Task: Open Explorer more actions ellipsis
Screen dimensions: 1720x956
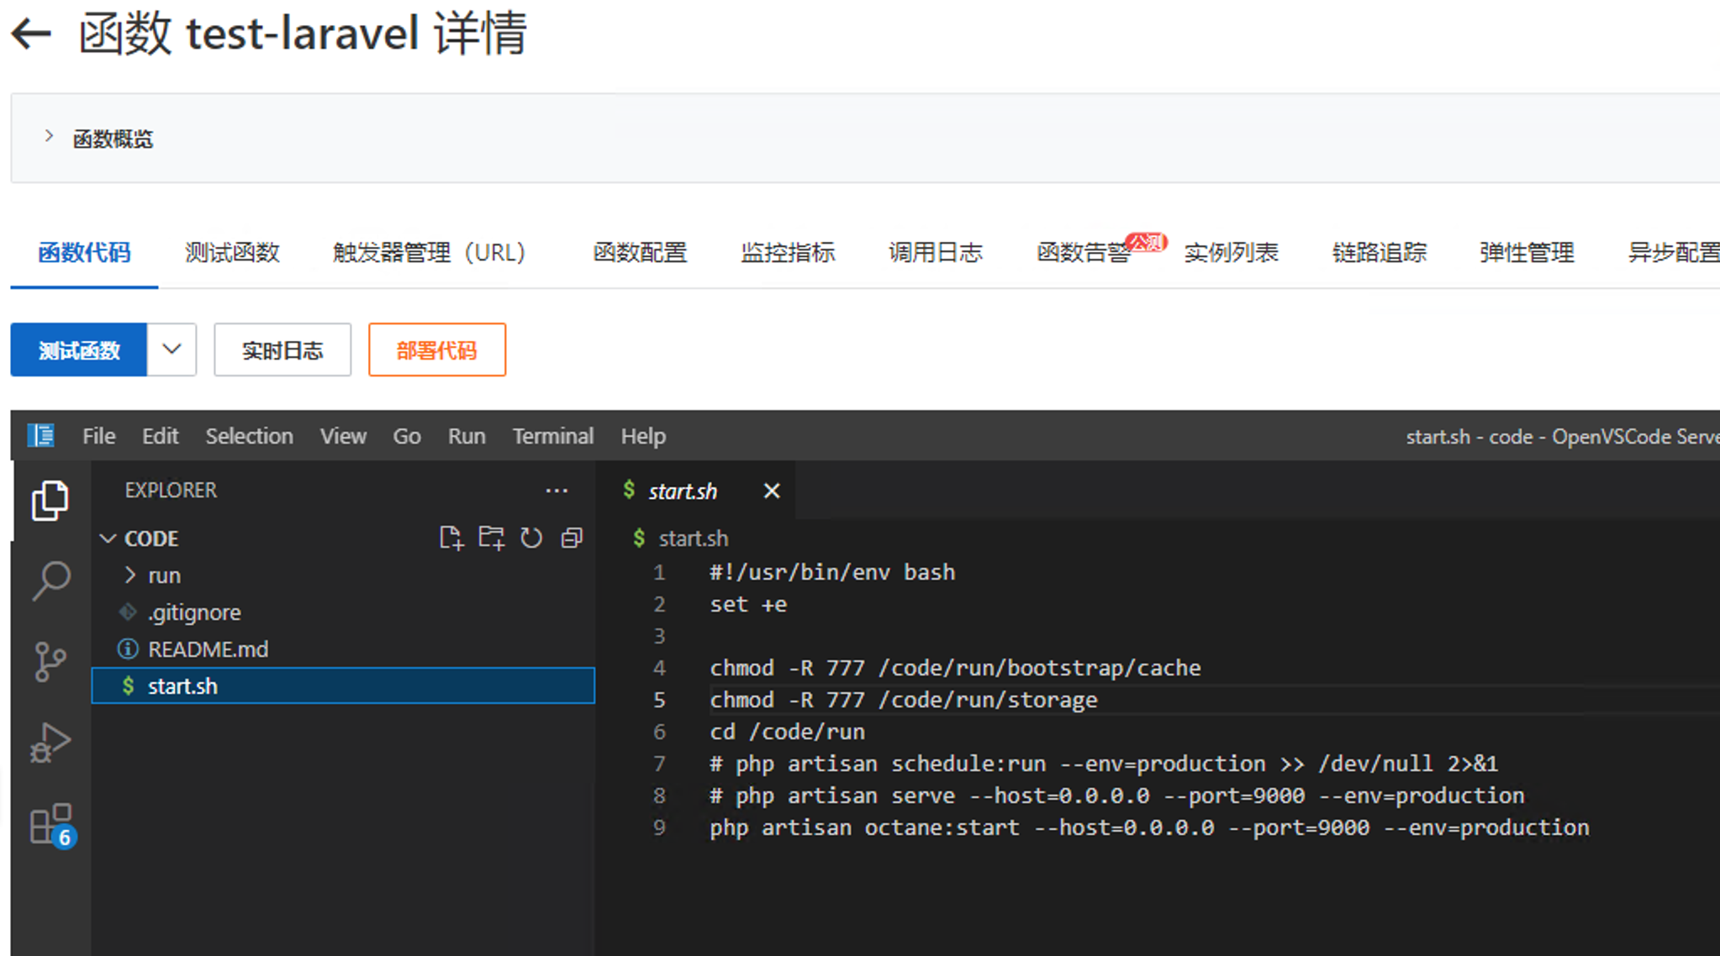Action: [557, 491]
